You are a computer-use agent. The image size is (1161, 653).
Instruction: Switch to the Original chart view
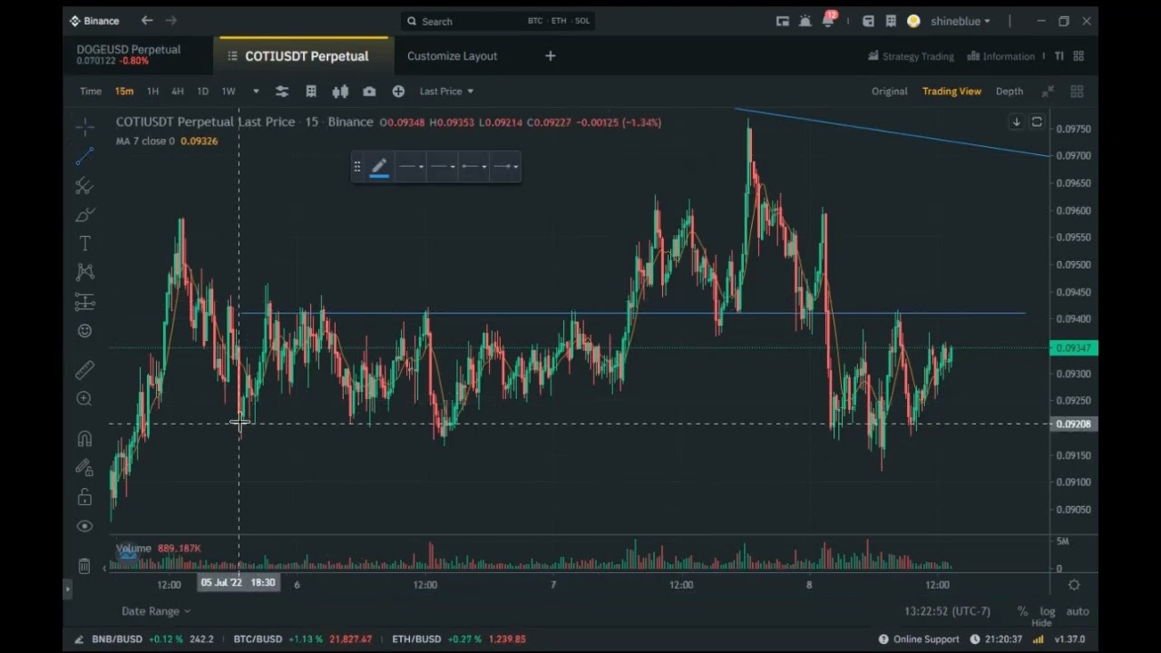click(x=889, y=91)
